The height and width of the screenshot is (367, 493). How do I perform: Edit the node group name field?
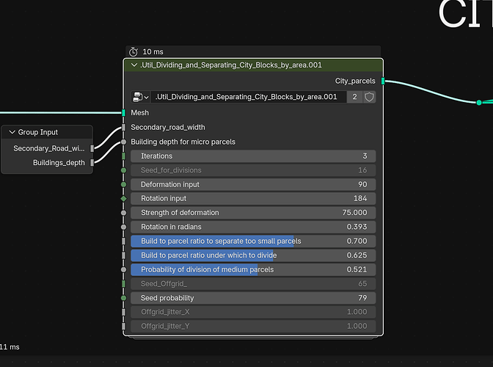(x=249, y=97)
